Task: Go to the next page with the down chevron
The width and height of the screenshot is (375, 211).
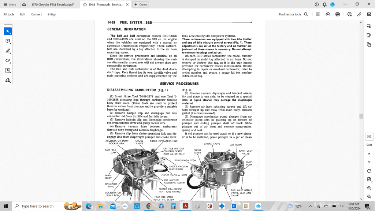Action: point(369,162)
